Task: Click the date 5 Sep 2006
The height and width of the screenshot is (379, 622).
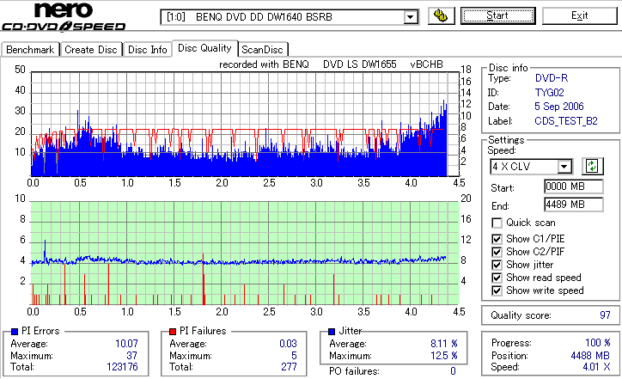Action: [x=559, y=107]
